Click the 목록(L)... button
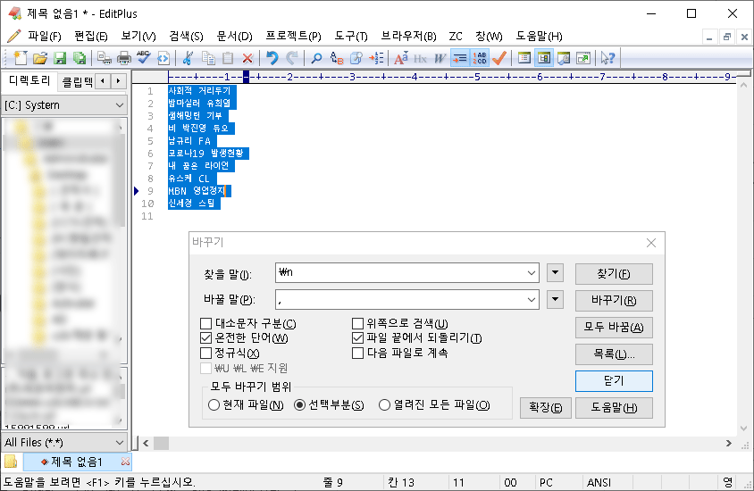The image size is (754, 491). pyautogui.click(x=614, y=354)
